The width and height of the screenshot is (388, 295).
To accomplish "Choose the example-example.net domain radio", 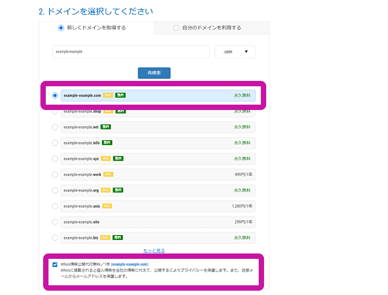I will 55,127.
